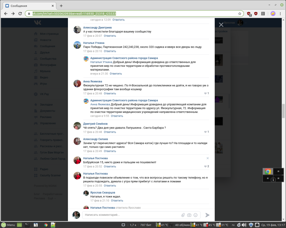The image size is (286, 228).
Task: Close the comments popup with the X
Action: coord(221,25)
